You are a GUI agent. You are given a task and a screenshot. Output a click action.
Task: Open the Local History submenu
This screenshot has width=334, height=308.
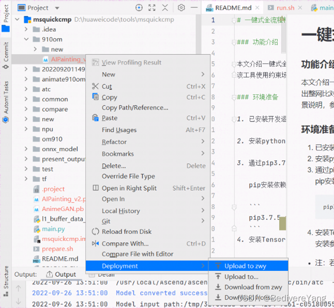pos(148,211)
